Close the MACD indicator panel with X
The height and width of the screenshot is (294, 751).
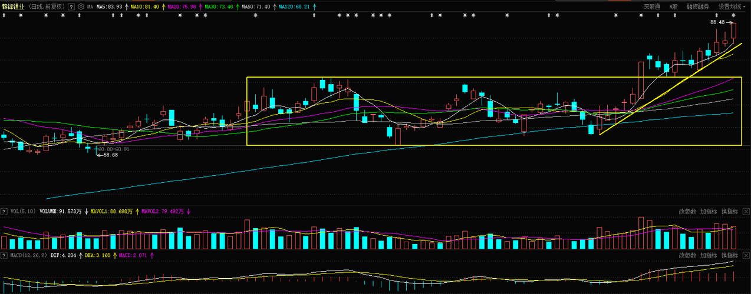tap(746, 256)
